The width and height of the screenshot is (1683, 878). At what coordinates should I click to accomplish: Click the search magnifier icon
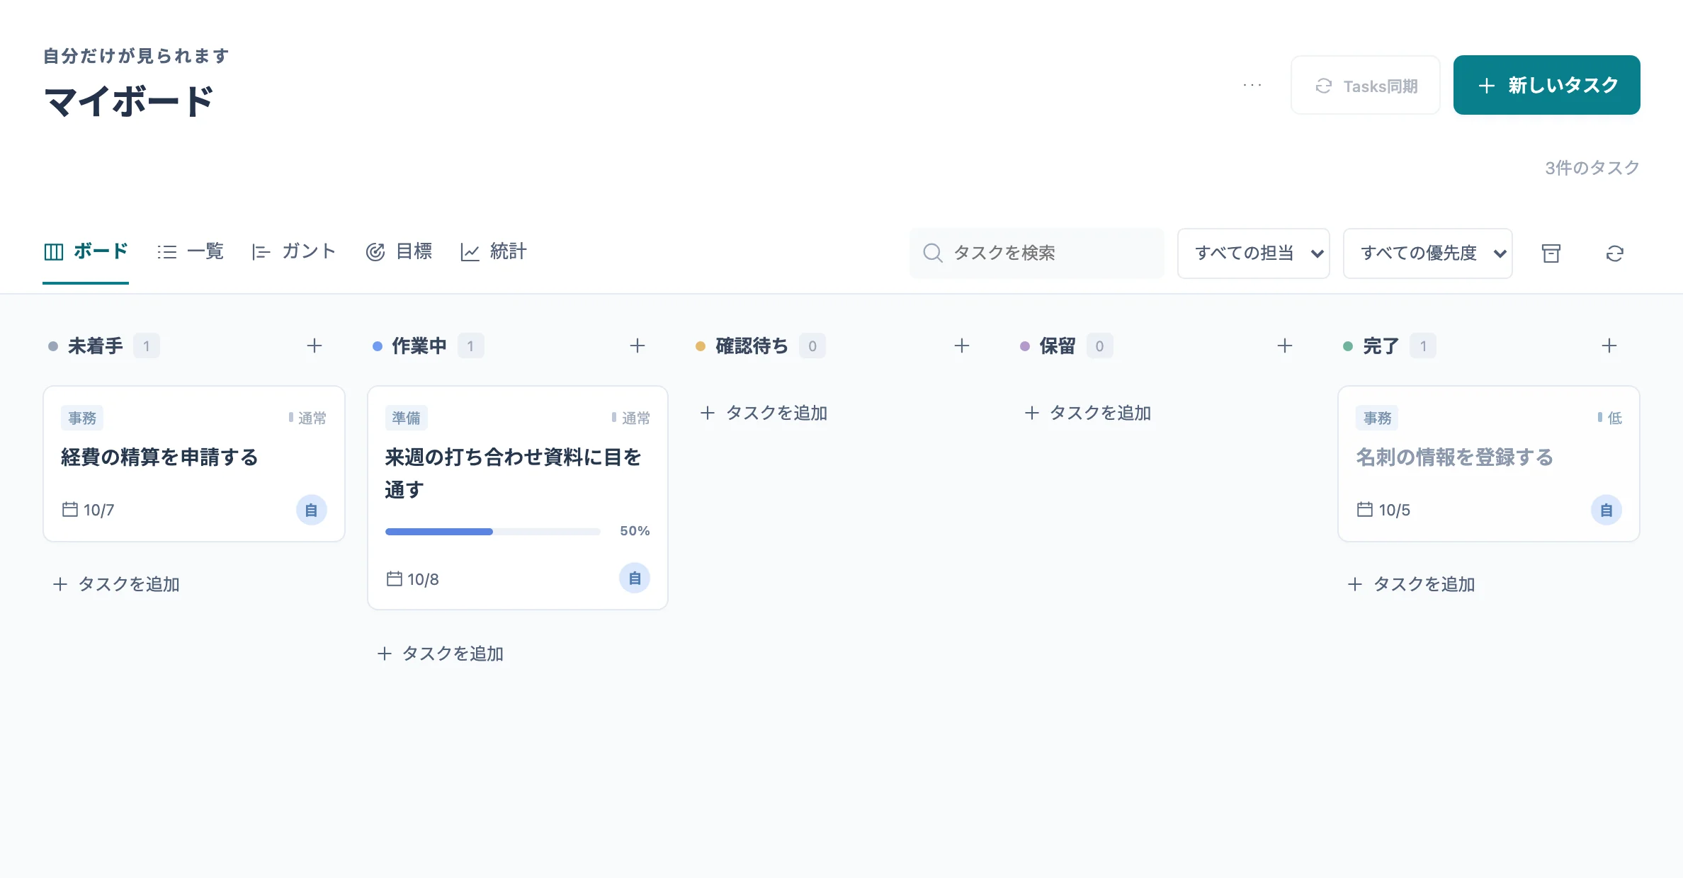click(933, 253)
